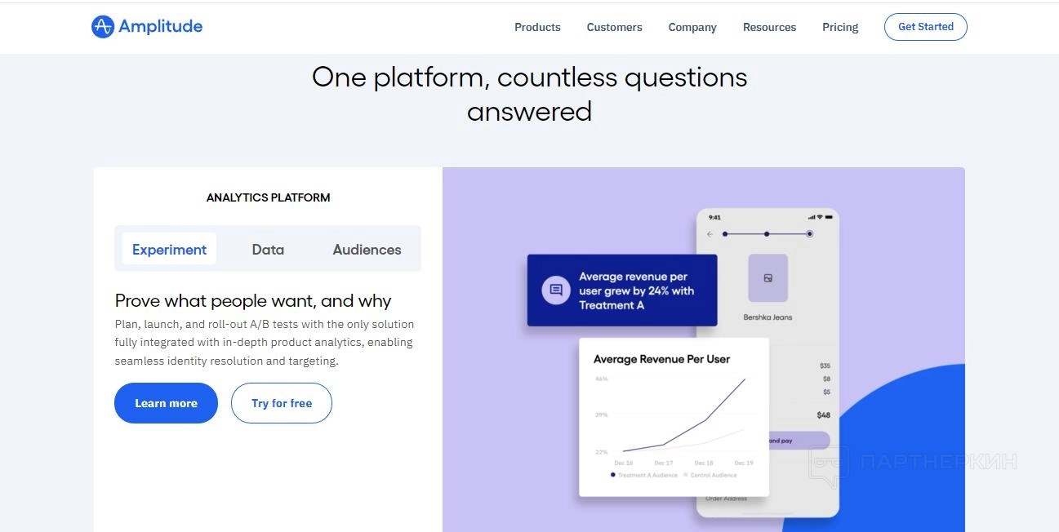Switch to the Audiences tab

pos(367,250)
